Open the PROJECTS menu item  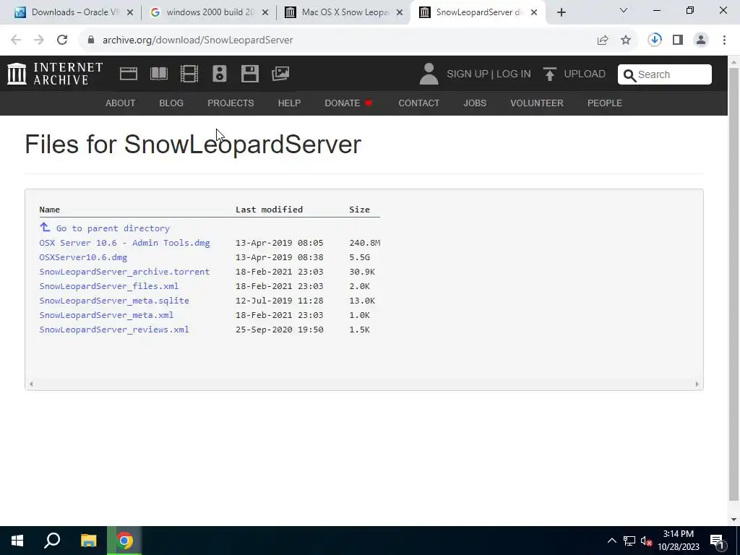coord(231,103)
